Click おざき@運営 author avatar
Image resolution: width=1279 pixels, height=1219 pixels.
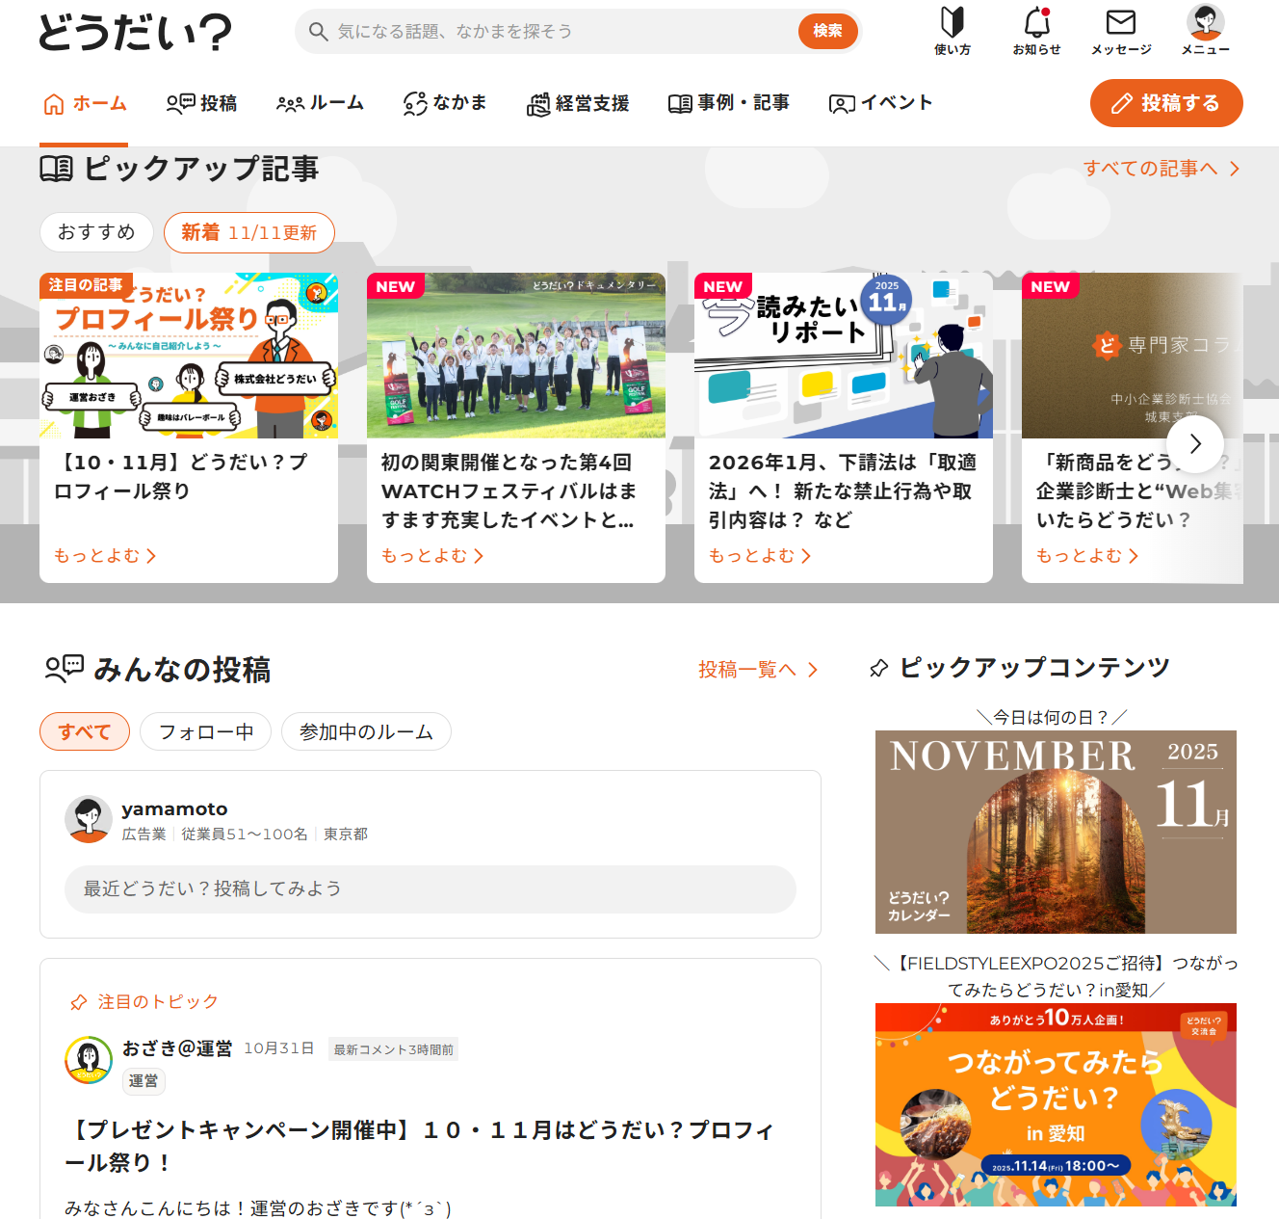pyautogui.click(x=89, y=1059)
